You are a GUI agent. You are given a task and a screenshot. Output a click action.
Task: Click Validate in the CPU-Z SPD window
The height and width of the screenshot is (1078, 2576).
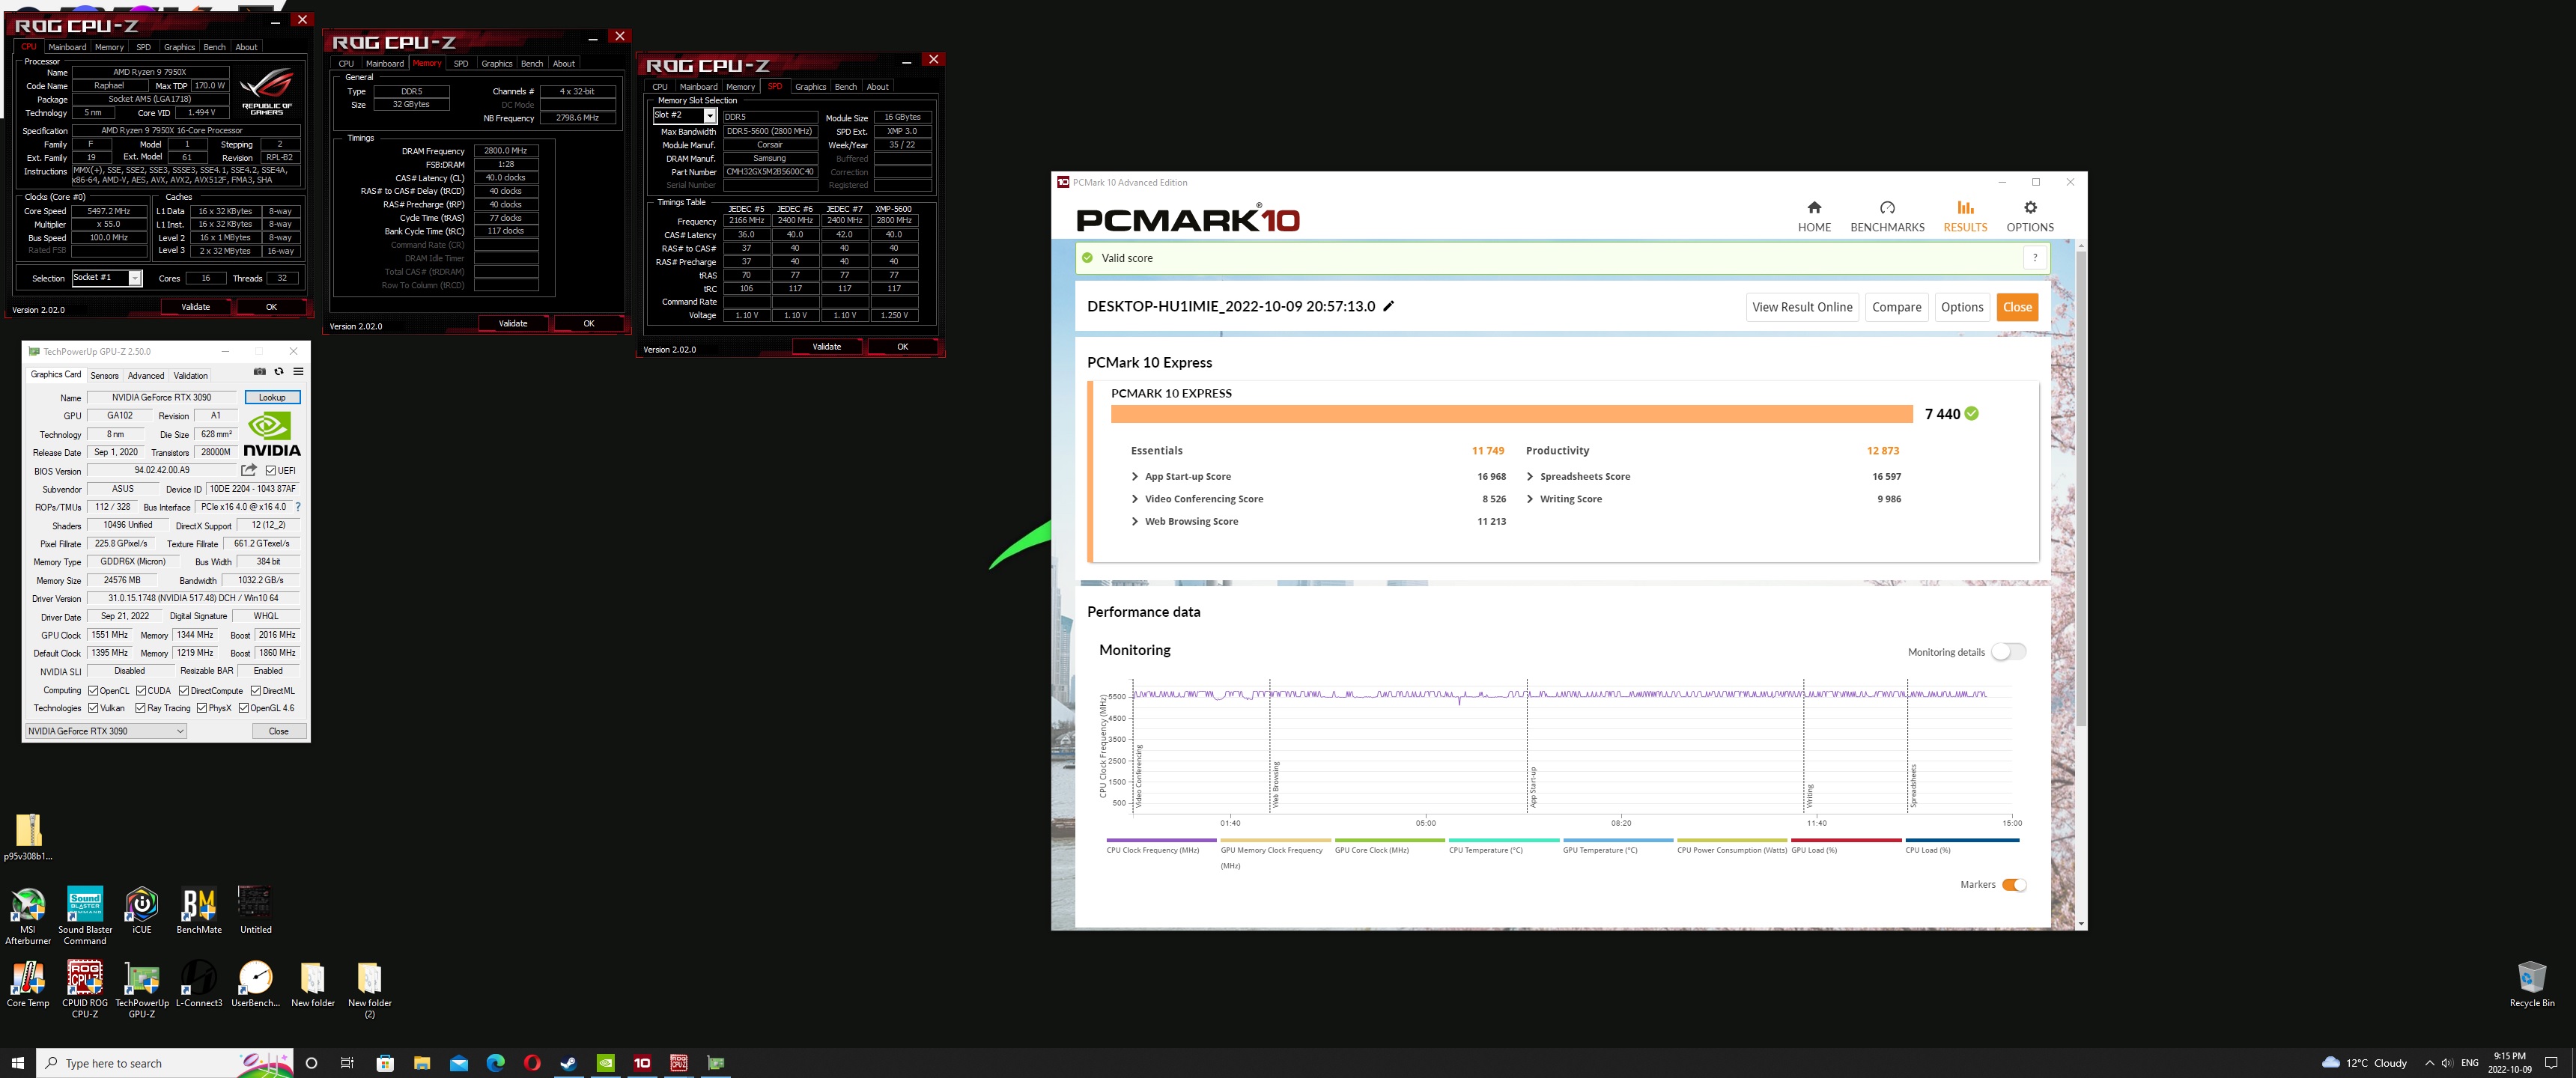point(827,347)
